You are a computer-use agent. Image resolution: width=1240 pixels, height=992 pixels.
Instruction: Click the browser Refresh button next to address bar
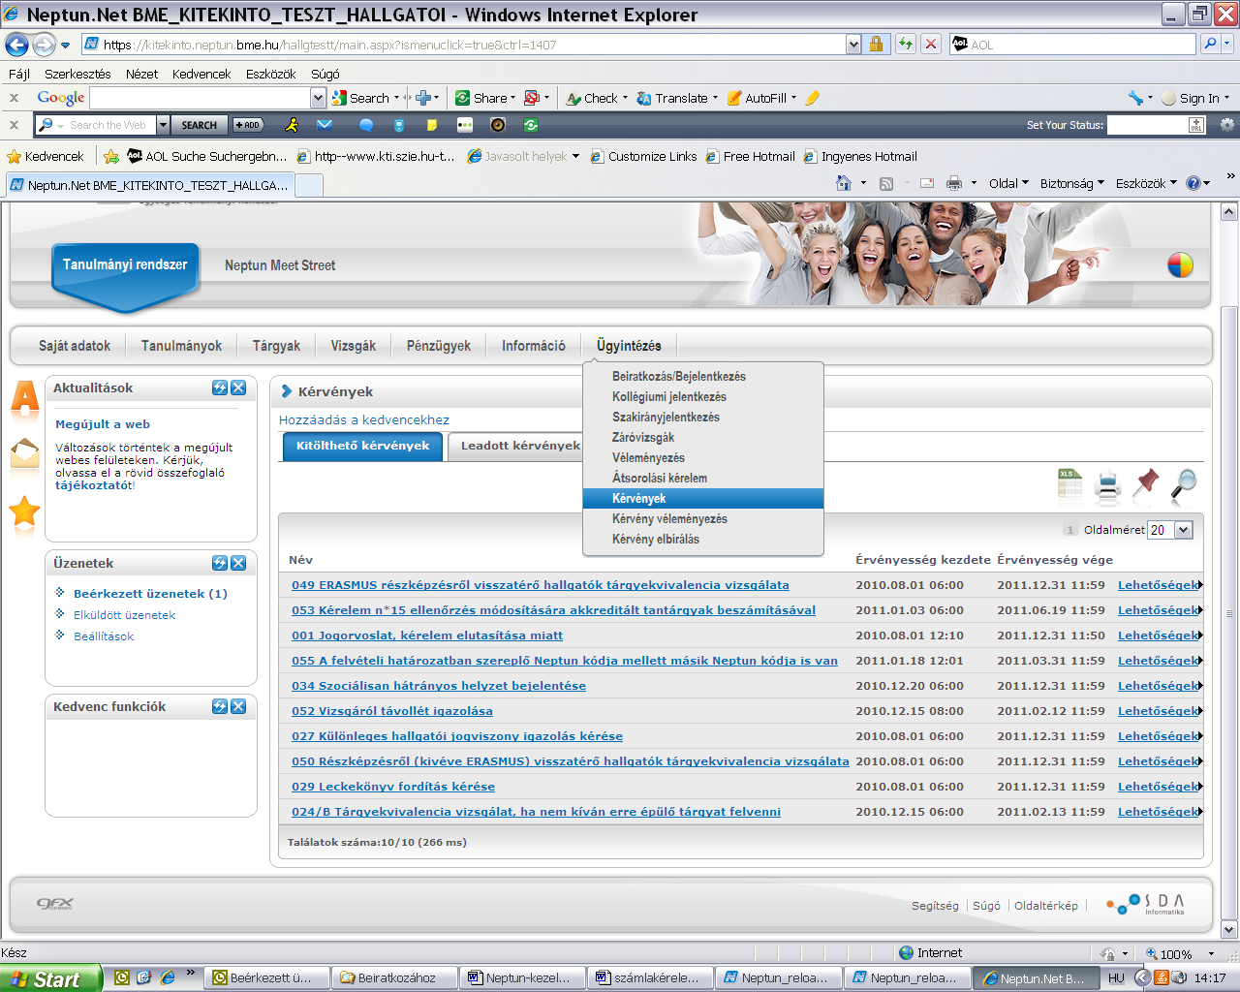pyautogui.click(x=906, y=44)
